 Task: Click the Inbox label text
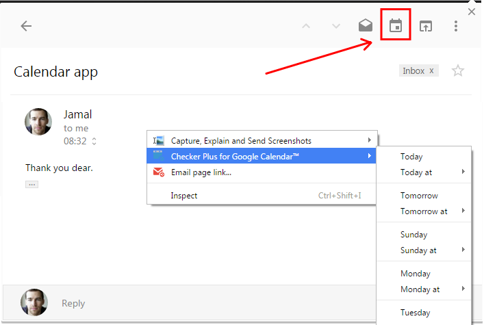coord(413,70)
